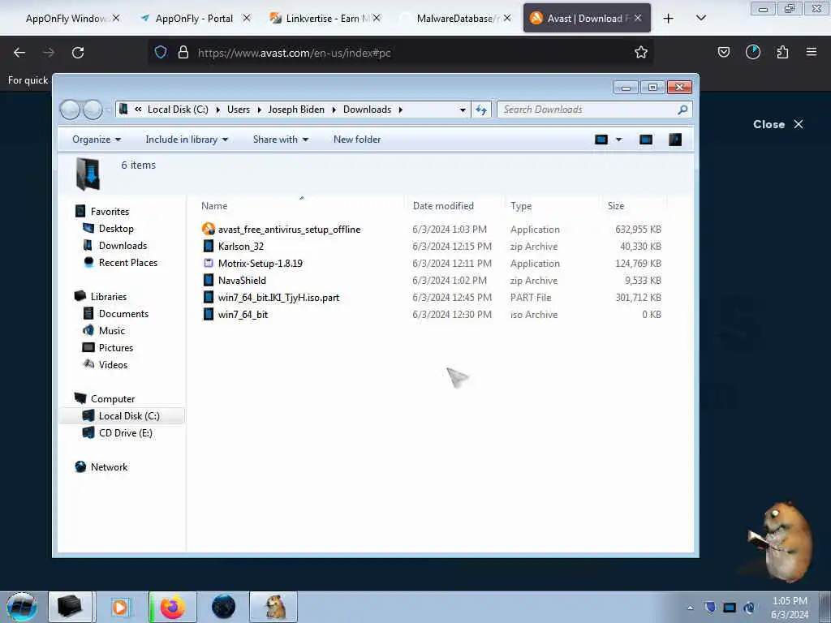Image resolution: width=831 pixels, height=623 pixels.
Task: Sort by Type column header
Action: 521,205
